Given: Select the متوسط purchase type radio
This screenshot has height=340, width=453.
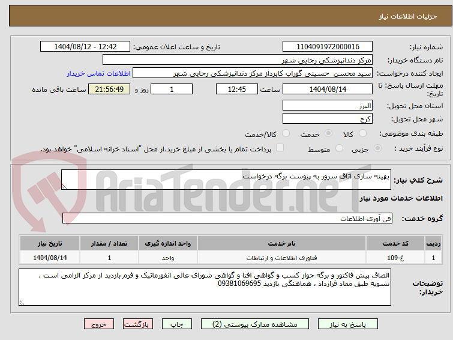Looking at the screenshot, I should point(339,148).
